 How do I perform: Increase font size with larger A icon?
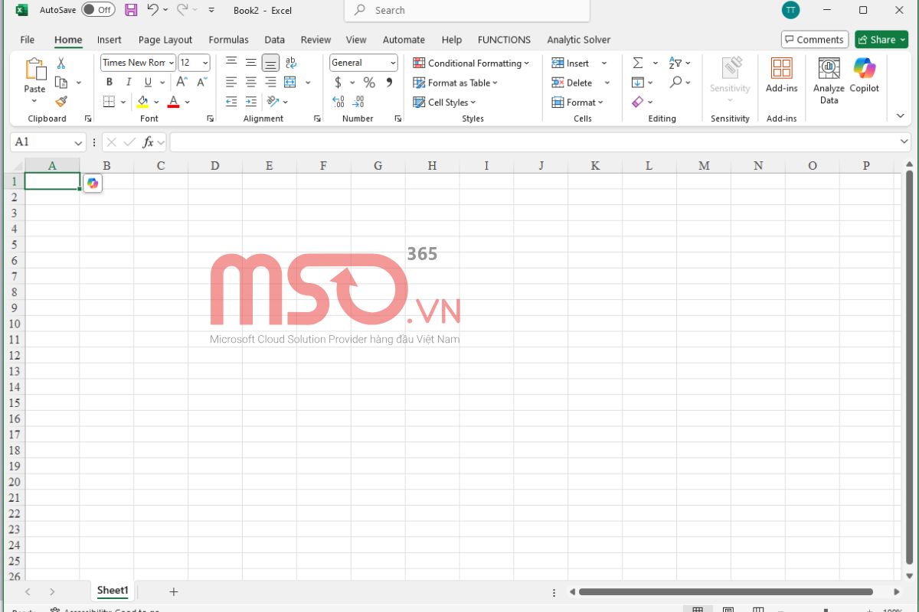click(182, 82)
